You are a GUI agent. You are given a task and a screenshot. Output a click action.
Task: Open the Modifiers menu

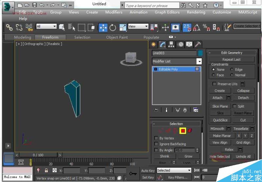pyautogui.click(x=114, y=12)
